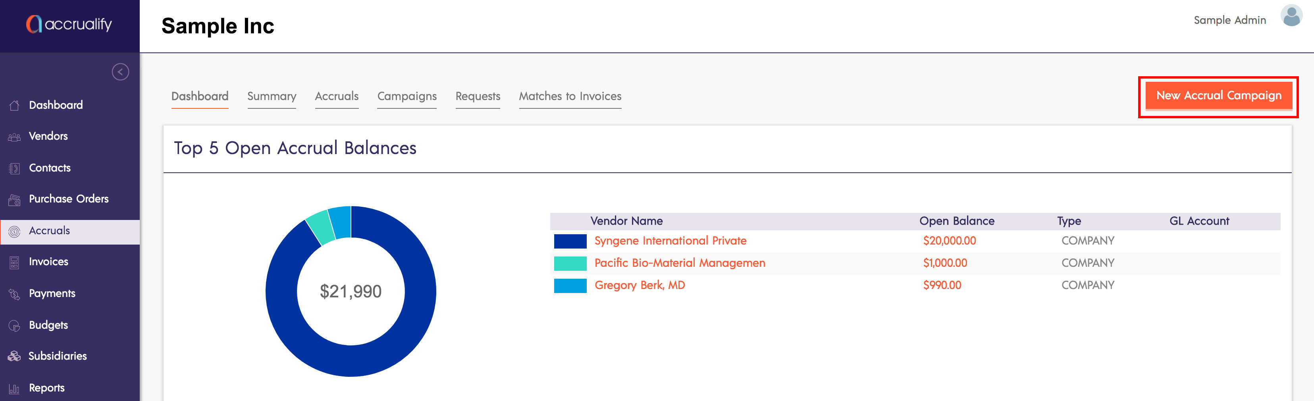
Task: Go to Matches to Invoices tab
Action: click(x=570, y=96)
